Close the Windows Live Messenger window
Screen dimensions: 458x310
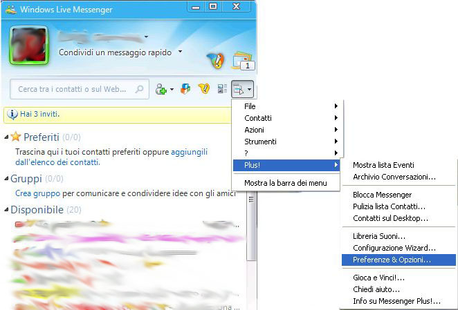point(237,6)
